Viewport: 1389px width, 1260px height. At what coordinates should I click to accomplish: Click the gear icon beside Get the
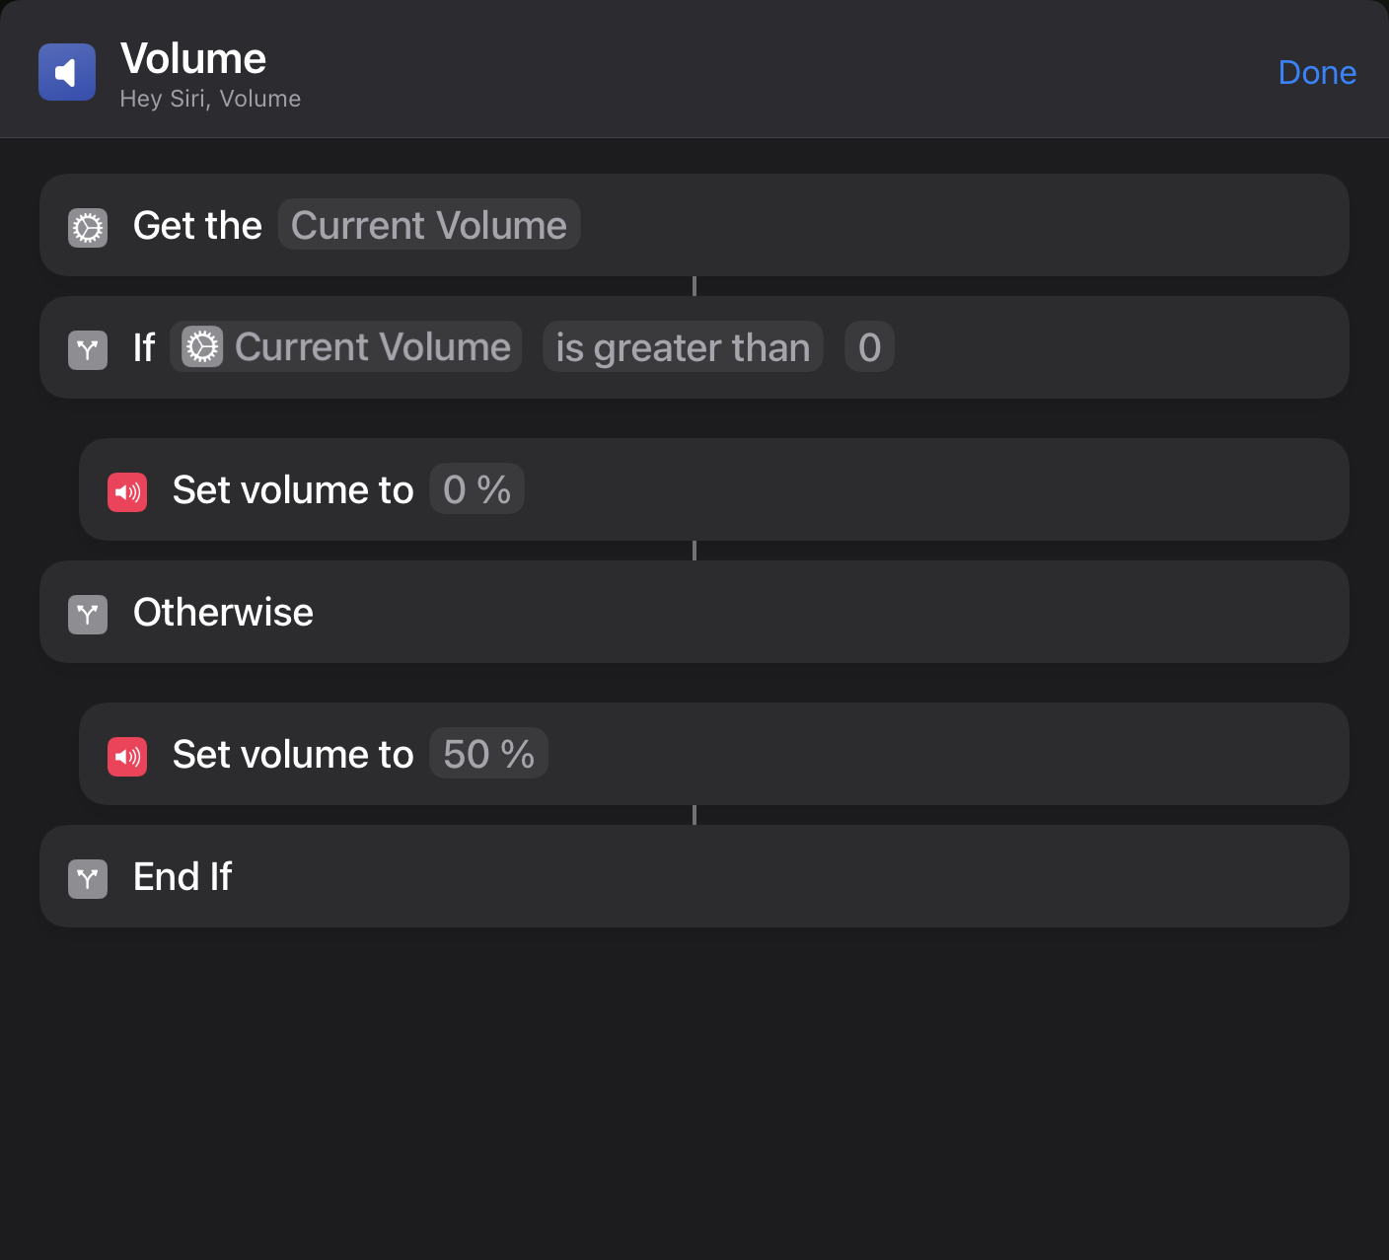[x=88, y=227]
